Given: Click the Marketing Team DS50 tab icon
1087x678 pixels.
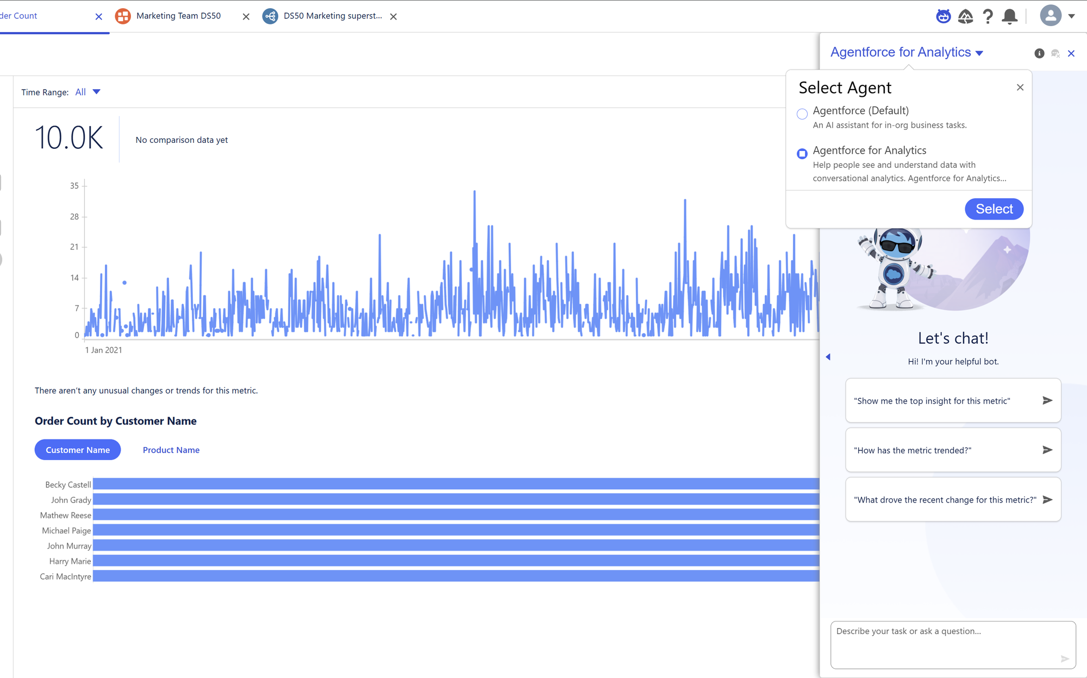Looking at the screenshot, I should pyautogui.click(x=123, y=16).
